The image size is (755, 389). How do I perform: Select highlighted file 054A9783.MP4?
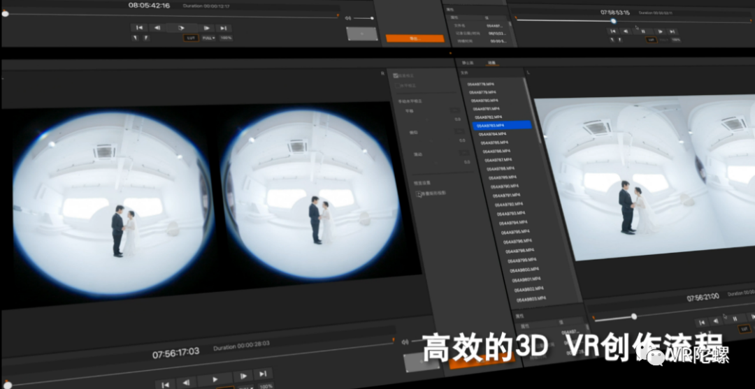coord(502,125)
